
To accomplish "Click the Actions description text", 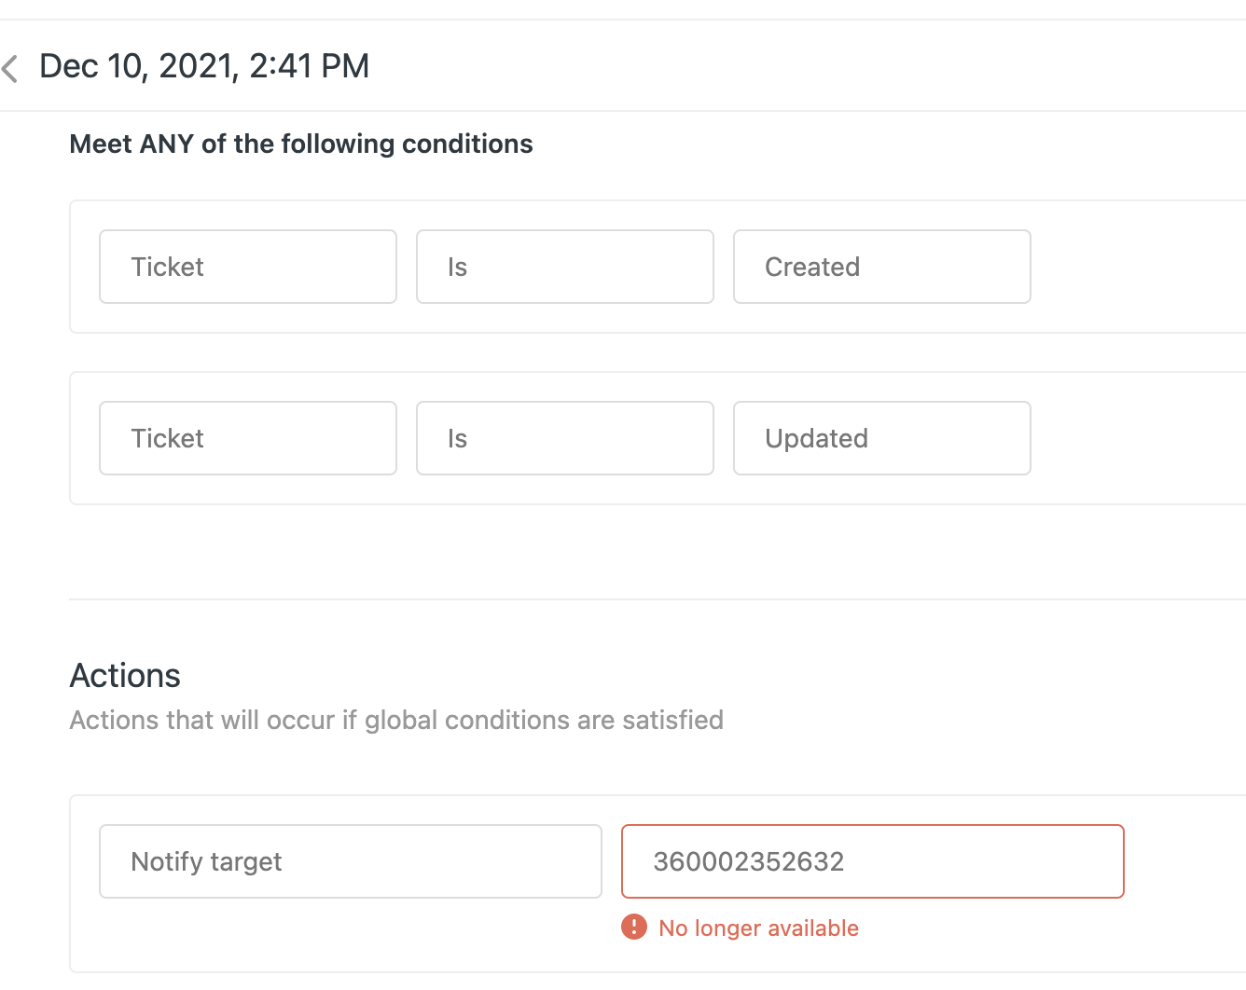I will (396, 720).
